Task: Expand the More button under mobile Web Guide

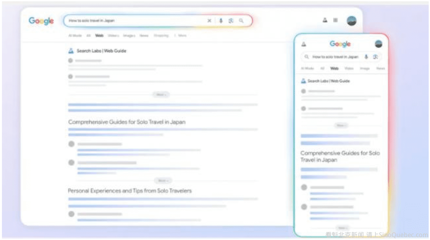Action: click(x=341, y=125)
